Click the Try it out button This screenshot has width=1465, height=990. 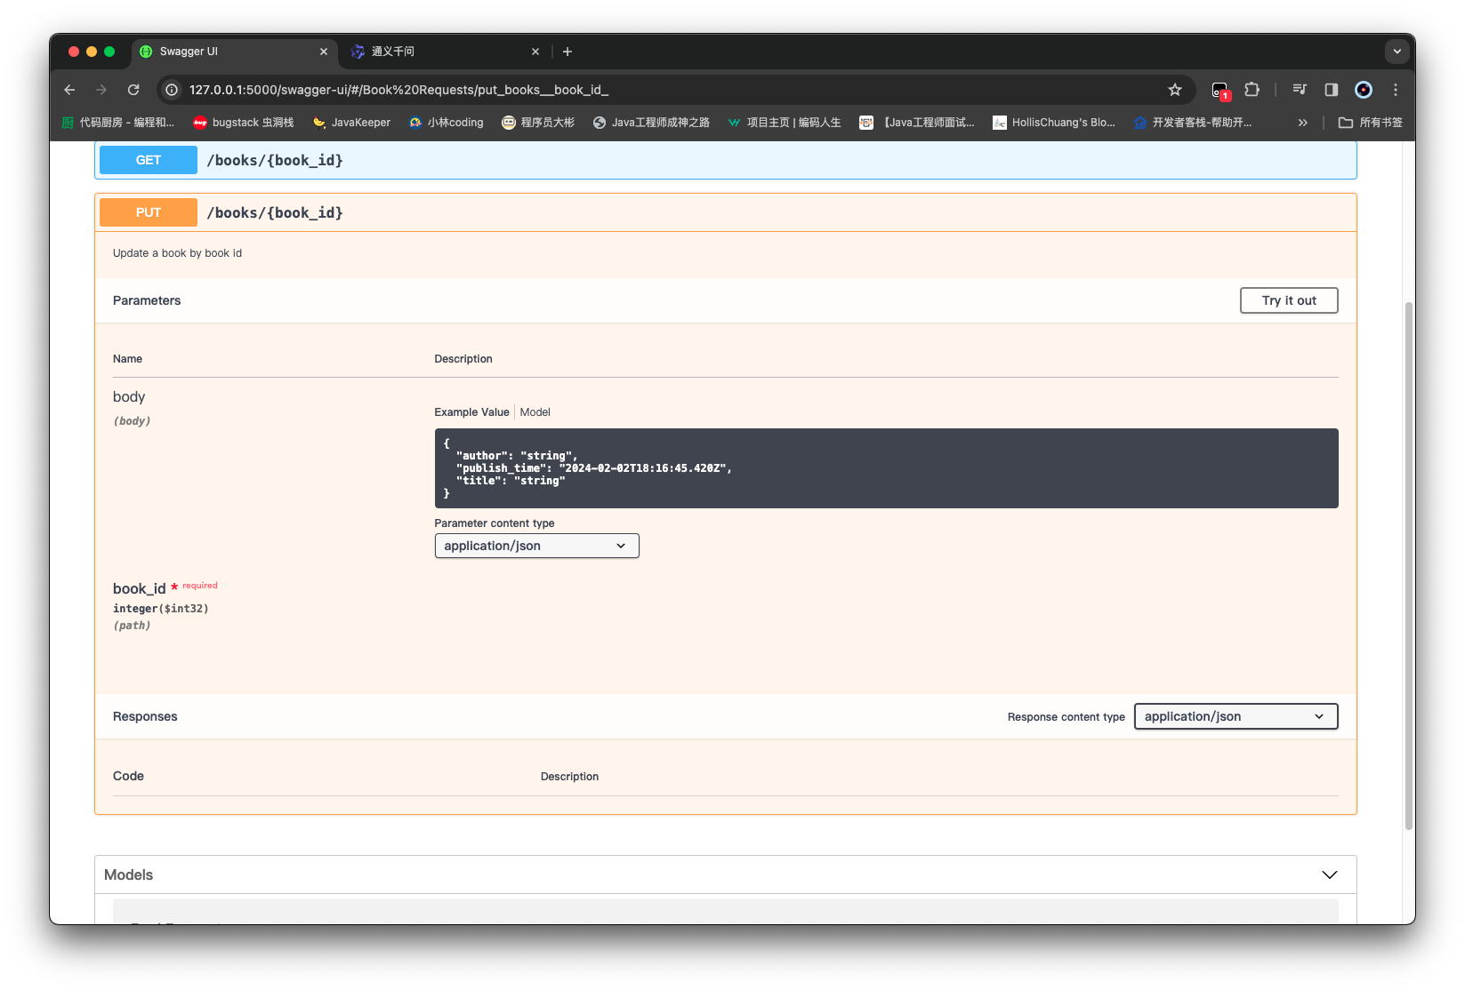coord(1289,300)
